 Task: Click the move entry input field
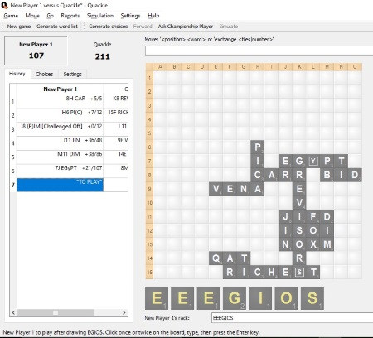259,51
